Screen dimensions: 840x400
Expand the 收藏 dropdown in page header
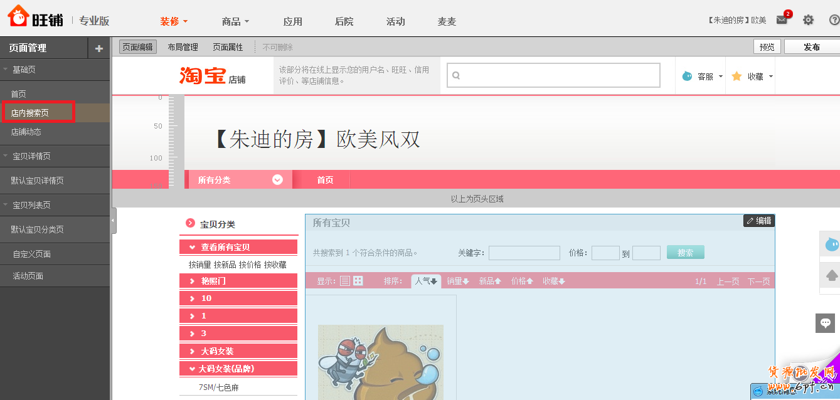point(771,76)
